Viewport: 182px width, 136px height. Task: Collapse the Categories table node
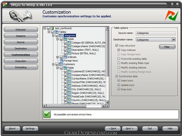[53, 36]
